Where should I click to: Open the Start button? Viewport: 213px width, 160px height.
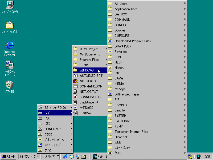tap(9, 157)
